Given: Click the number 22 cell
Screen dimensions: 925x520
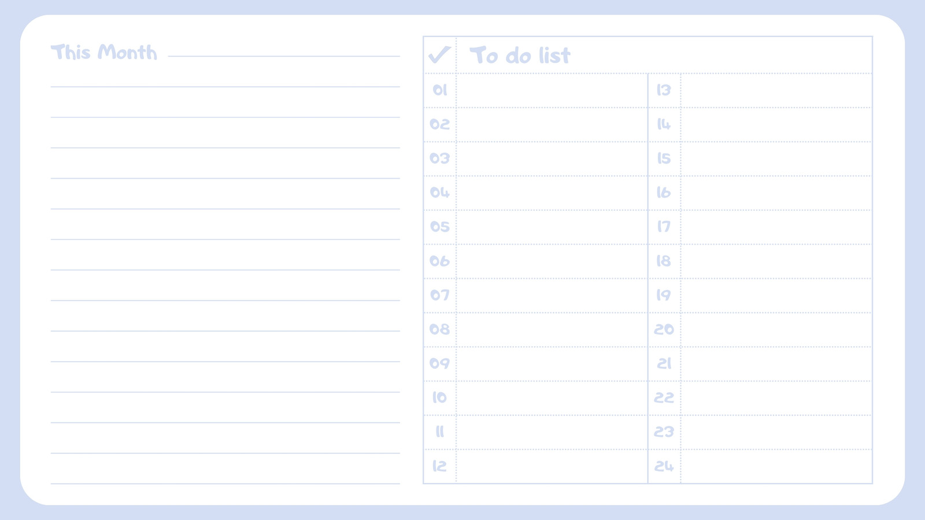Looking at the screenshot, I should tap(664, 398).
